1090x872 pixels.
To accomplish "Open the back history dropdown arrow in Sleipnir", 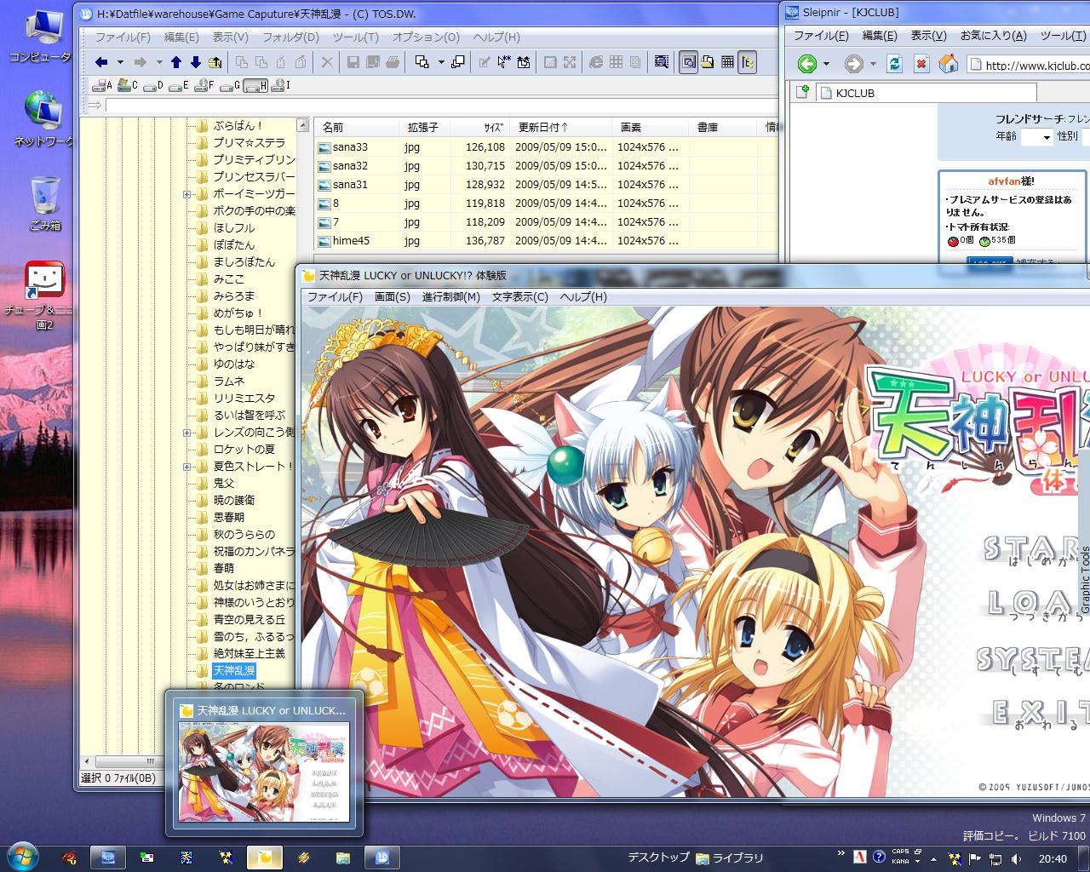I will coord(826,65).
